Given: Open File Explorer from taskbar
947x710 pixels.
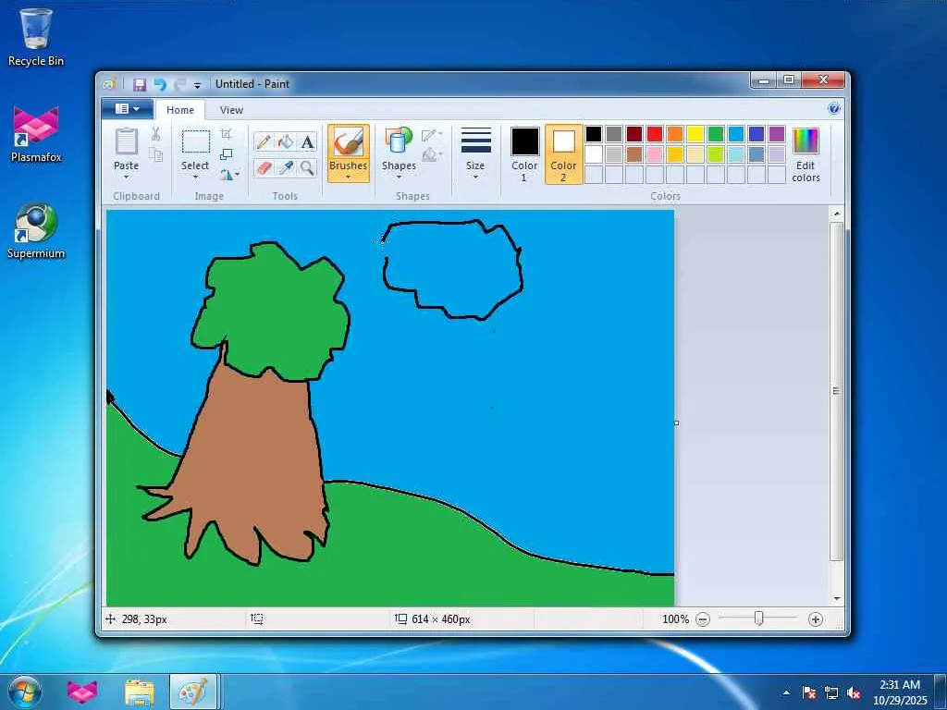Looking at the screenshot, I should pyautogui.click(x=140, y=692).
